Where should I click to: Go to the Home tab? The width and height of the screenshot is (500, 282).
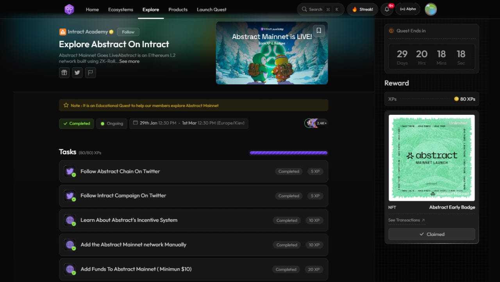point(92,9)
